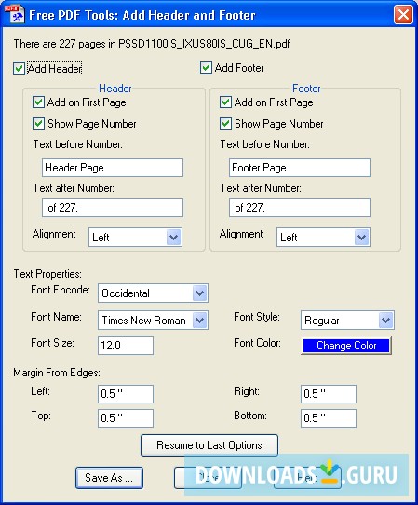Click the Footer text after number field
Image resolution: width=418 pixels, height=505 pixels.
coord(300,208)
